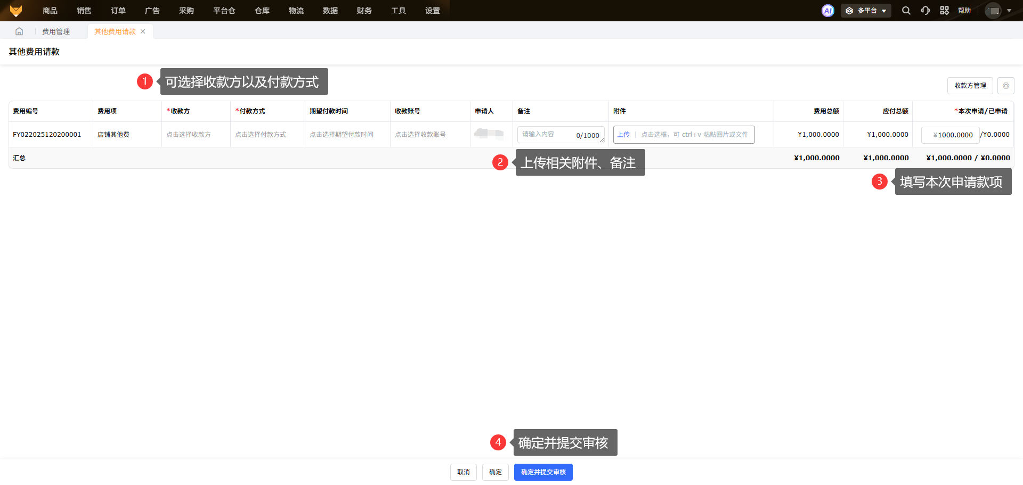Screen dimensions: 1023x485
Task: Click the 费用总额 column header
Action: pos(826,111)
